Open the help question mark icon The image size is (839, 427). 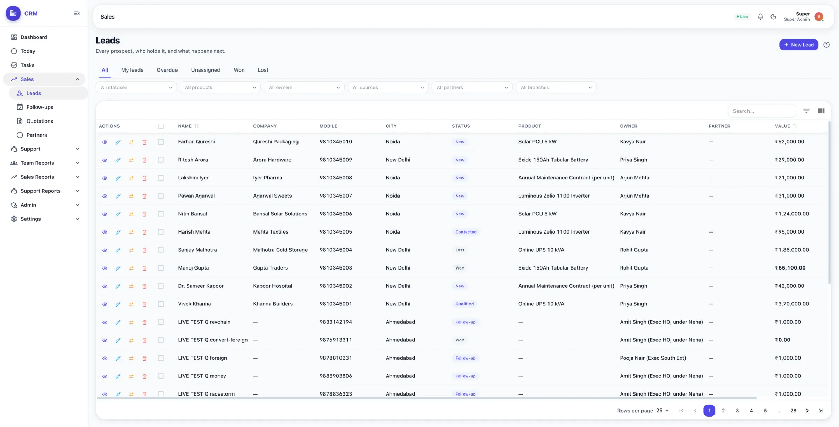pyautogui.click(x=826, y=45)
